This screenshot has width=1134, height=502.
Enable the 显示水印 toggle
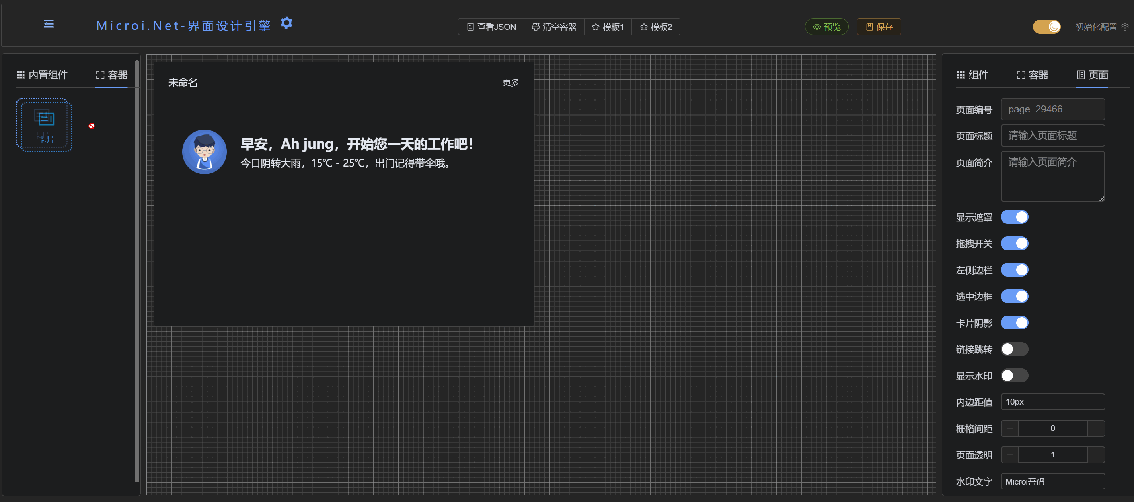[x=1014, y=375]
